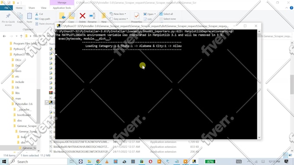The image size is (294, 165).
Task: Uncheck the selected file's checkbox
Action: [x=47, y=103]
